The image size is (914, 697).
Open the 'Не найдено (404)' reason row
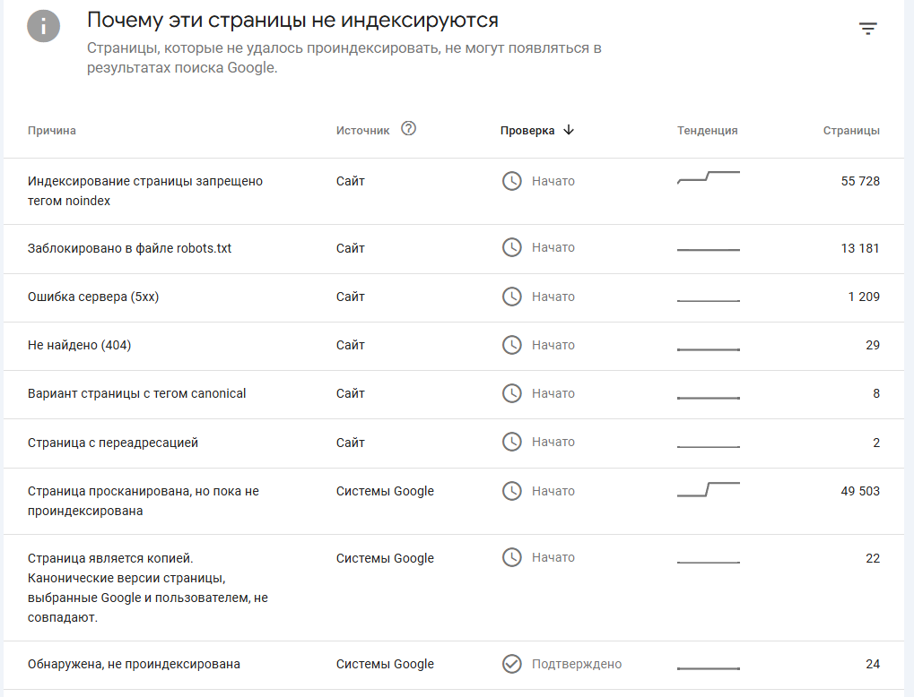tap(79, 345)
